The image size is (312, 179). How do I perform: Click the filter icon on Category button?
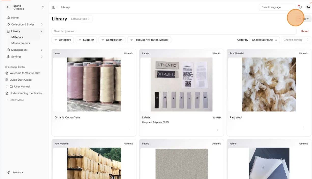(56, 40)
